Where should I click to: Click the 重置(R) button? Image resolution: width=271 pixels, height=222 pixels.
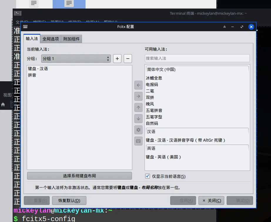(37, 201)
